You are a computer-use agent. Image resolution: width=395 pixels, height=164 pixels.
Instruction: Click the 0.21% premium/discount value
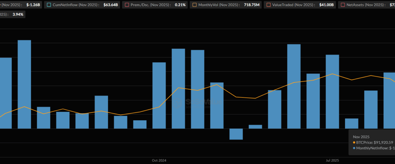[180, 5]
